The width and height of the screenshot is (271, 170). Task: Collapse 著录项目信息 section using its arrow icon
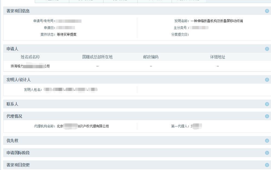[267, 11]
